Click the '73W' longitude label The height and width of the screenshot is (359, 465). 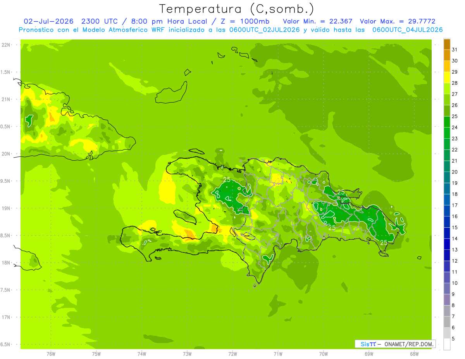[x=187, y=354]
